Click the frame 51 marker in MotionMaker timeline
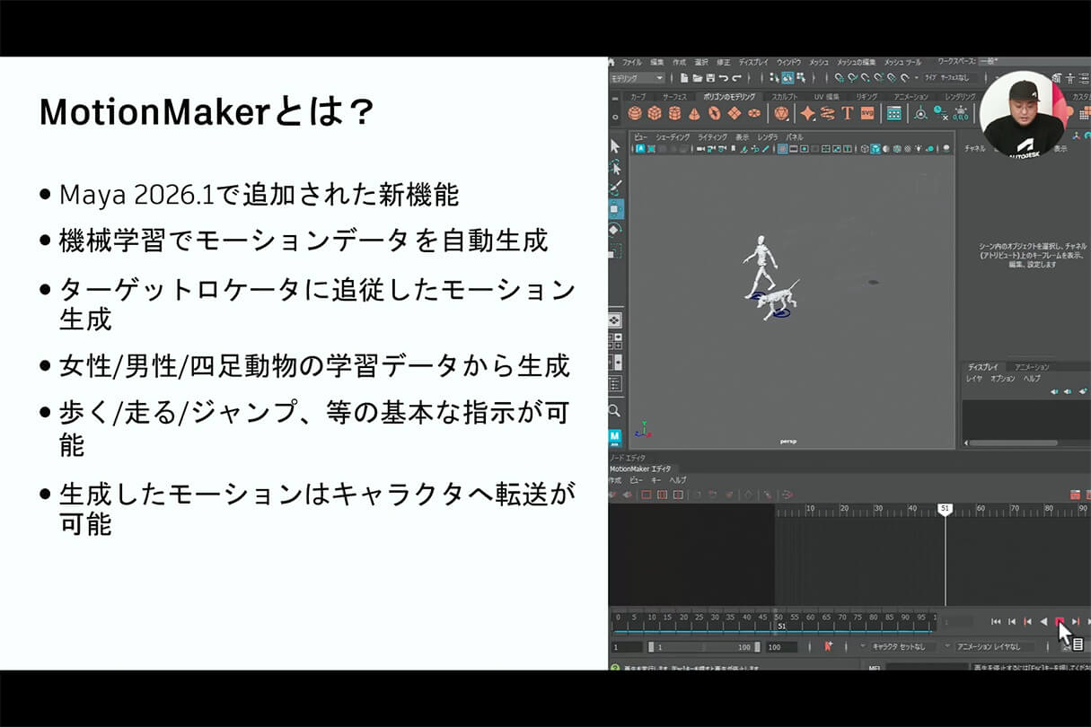Screen dimensions: 1091x727 click(945, 509)
